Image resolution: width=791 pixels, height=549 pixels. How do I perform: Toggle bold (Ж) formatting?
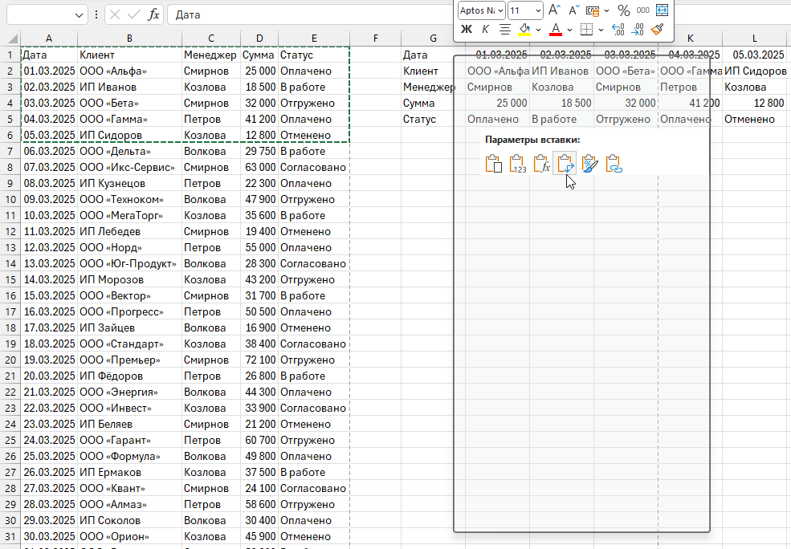pyautogui.click(x=467, y=30)
